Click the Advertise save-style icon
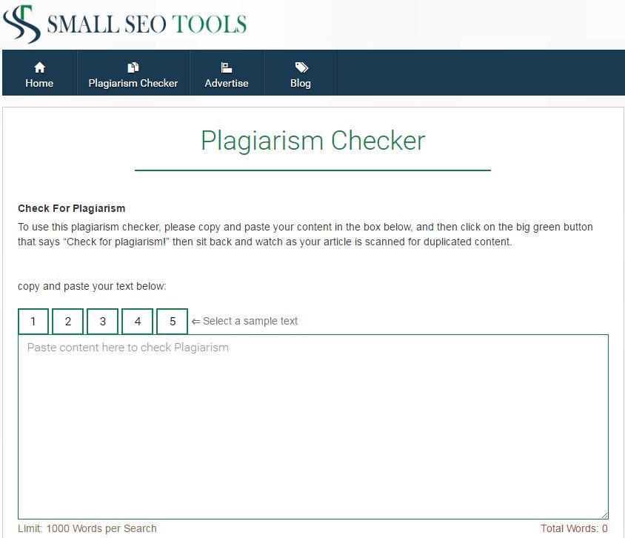Screen dimensions: 625x538 click(x=226, y=65)
